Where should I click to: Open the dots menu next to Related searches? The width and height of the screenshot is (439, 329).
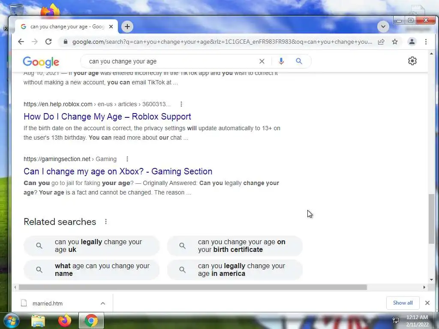point(106,221)
